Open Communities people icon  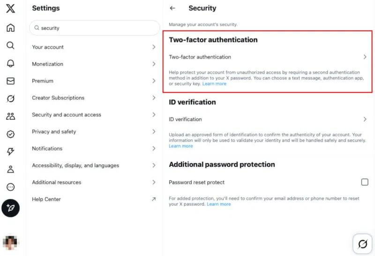click(x=10, y=116)
